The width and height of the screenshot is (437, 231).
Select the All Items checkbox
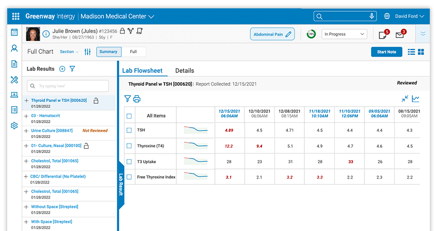129,116
